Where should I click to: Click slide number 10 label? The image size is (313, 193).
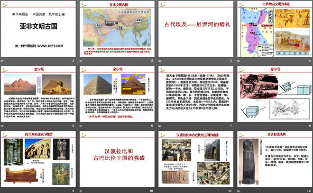151,191
